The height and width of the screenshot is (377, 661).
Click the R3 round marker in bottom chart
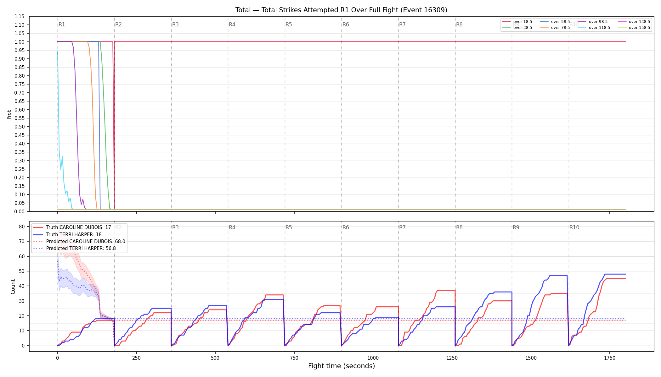click(175, 227)
